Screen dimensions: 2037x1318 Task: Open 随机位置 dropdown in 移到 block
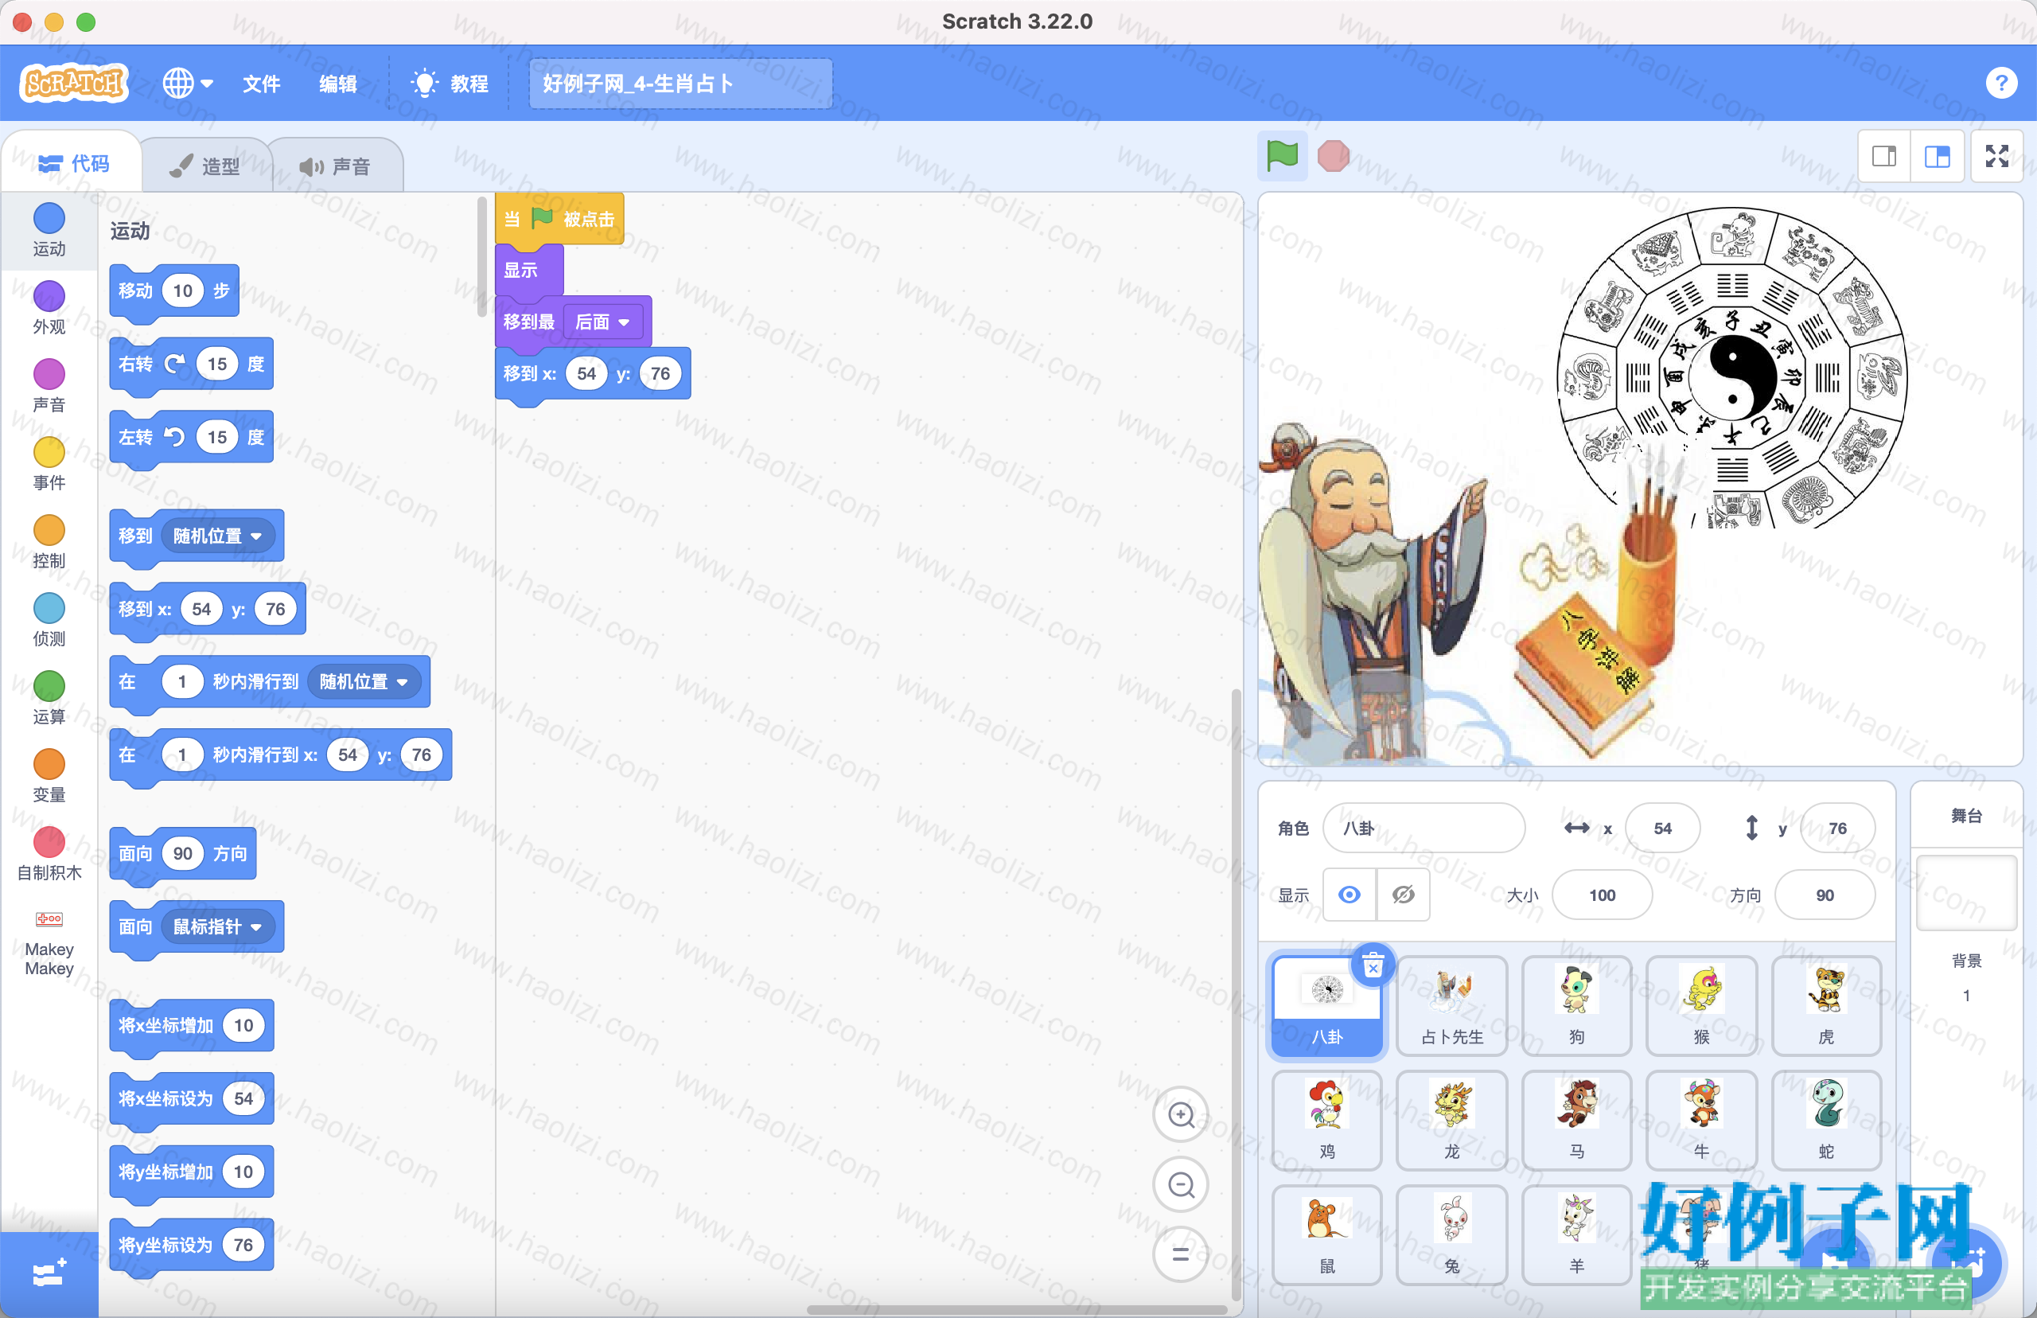pos(217,536)
